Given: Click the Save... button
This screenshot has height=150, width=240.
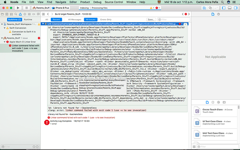Looking at the screenshot, I should (x=151, y=19).
